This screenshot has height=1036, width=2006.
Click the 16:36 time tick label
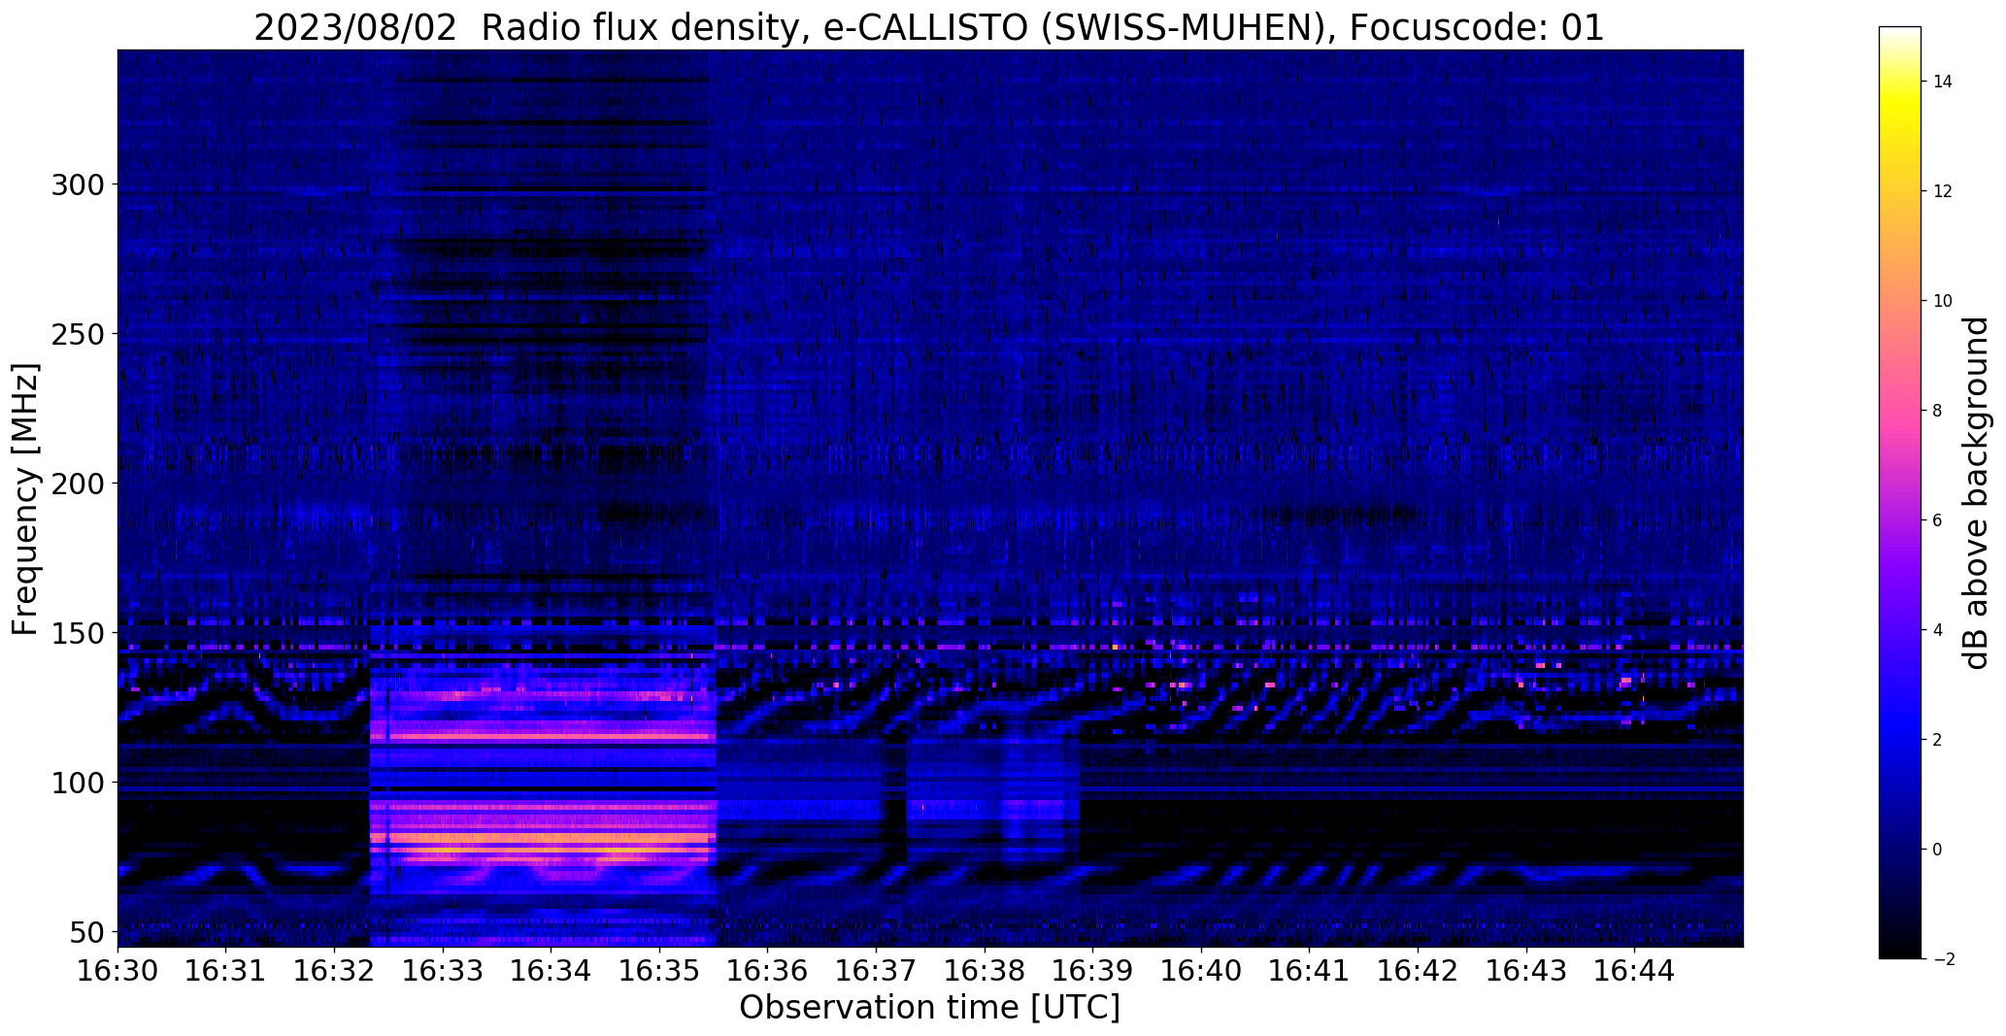(768, 970)
